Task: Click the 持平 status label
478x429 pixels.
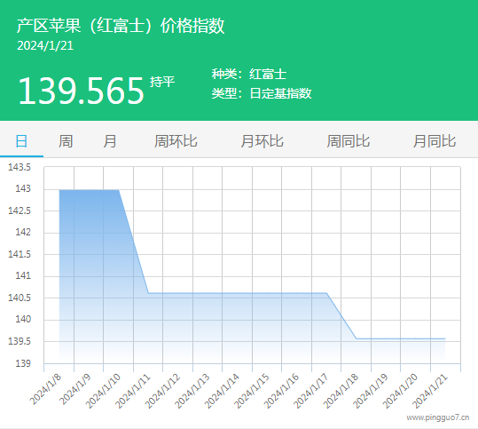Action: tap(162, 82)
